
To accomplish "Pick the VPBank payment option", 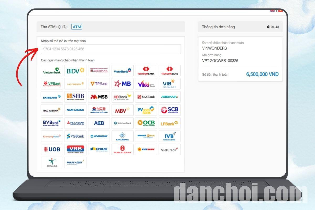I will coord(52,84).
